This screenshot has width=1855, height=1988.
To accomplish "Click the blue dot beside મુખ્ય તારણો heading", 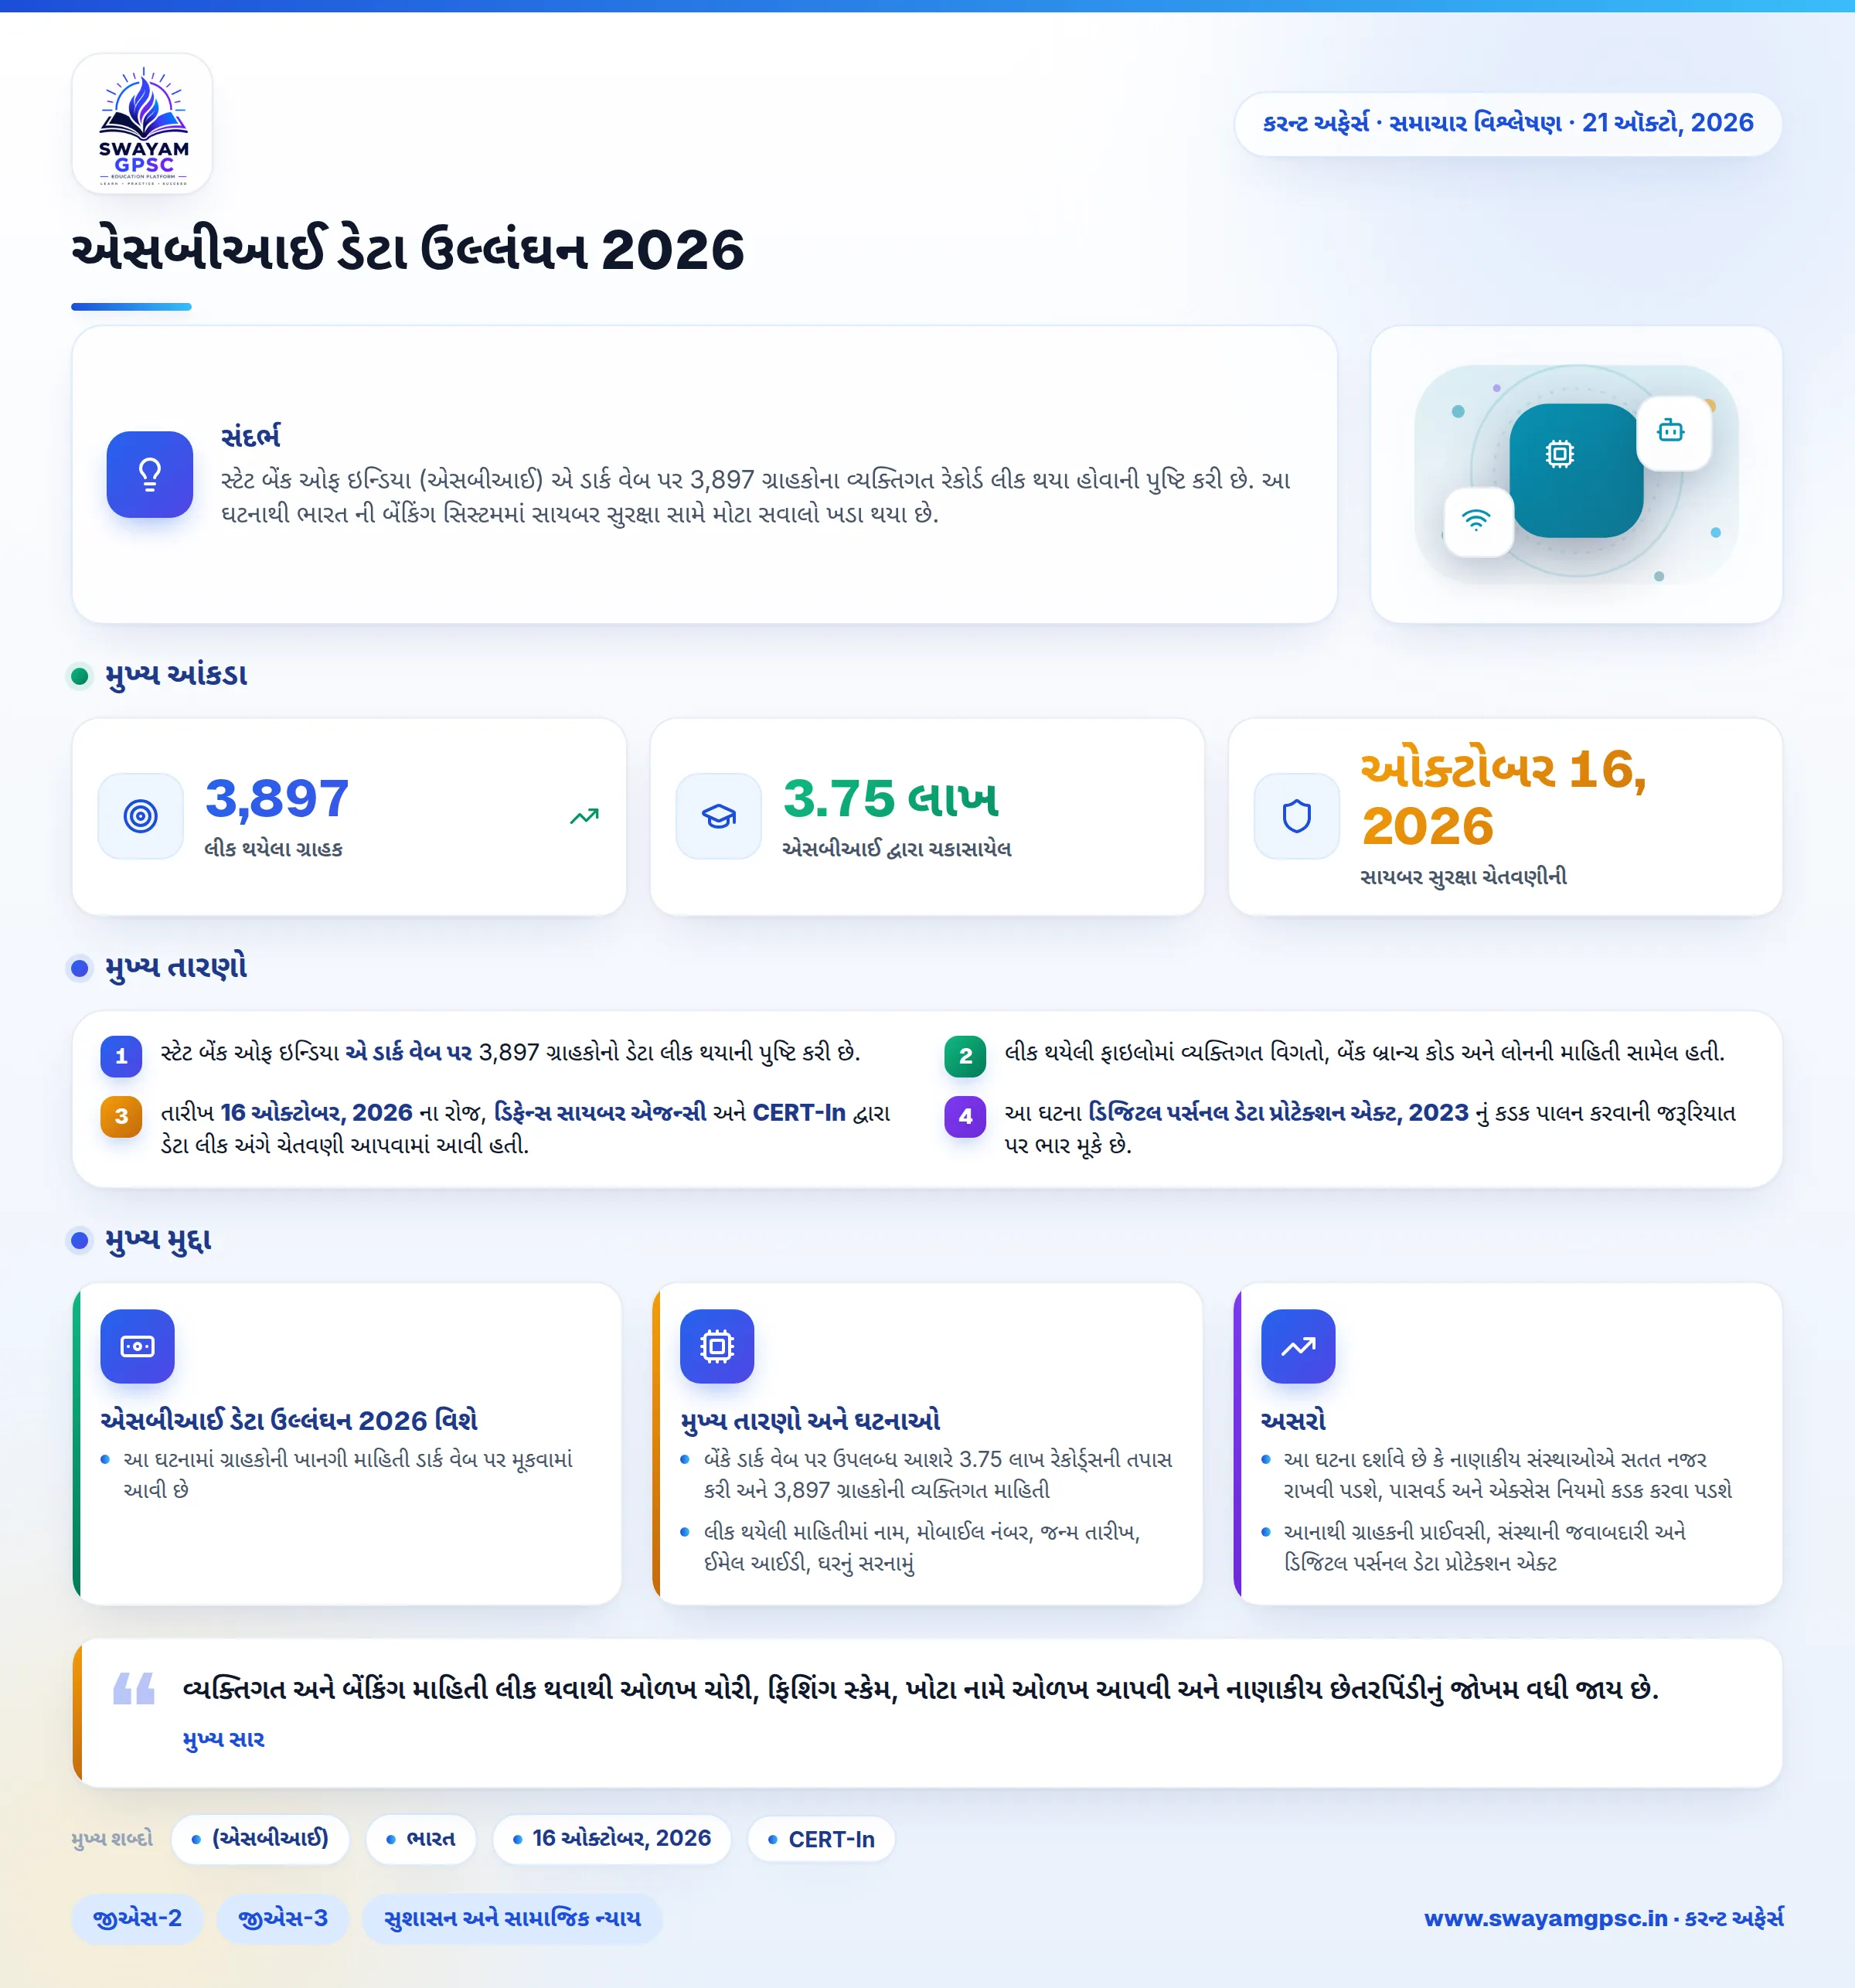I will tap(80, 968).
